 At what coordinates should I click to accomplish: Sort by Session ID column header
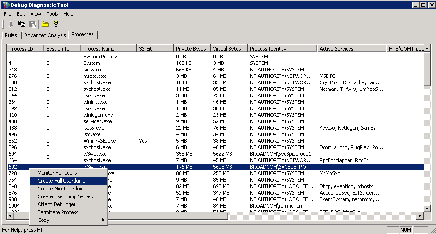point(62,48)
